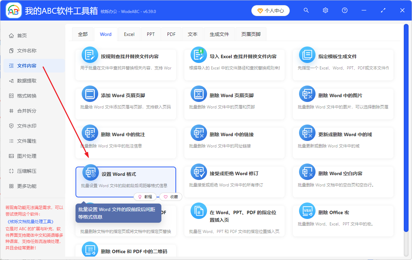Click the search magnifier icon

(306, 10)
